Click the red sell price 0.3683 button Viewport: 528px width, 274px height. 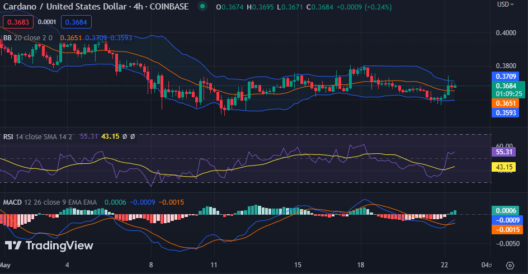[x=18, y=22]
